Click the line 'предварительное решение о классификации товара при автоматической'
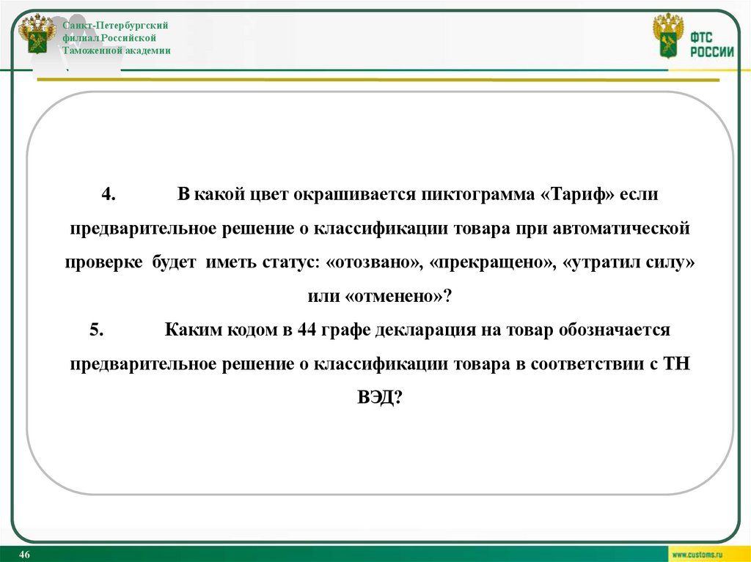751x562 pixels. point(380,229)
